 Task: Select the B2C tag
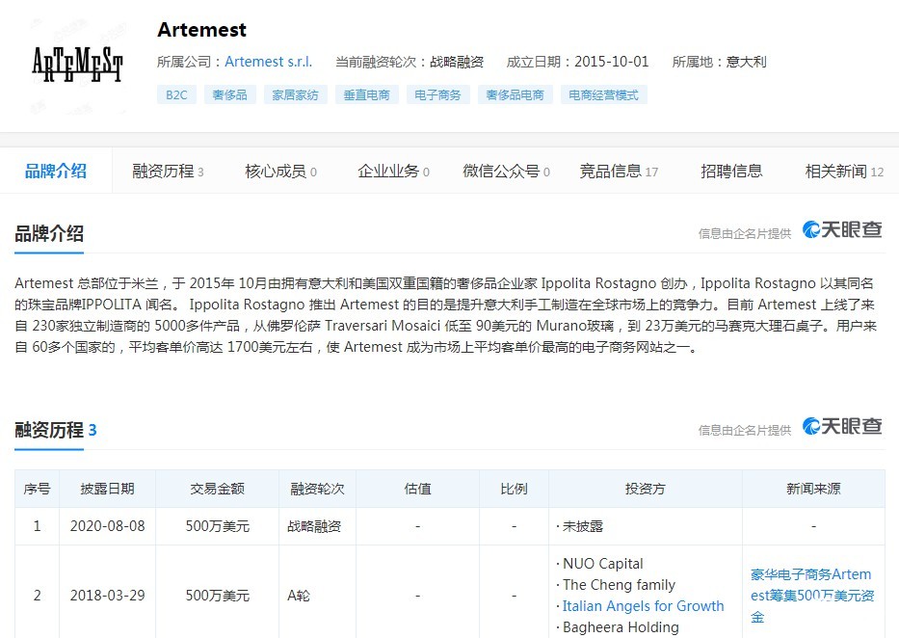[176, 94]
